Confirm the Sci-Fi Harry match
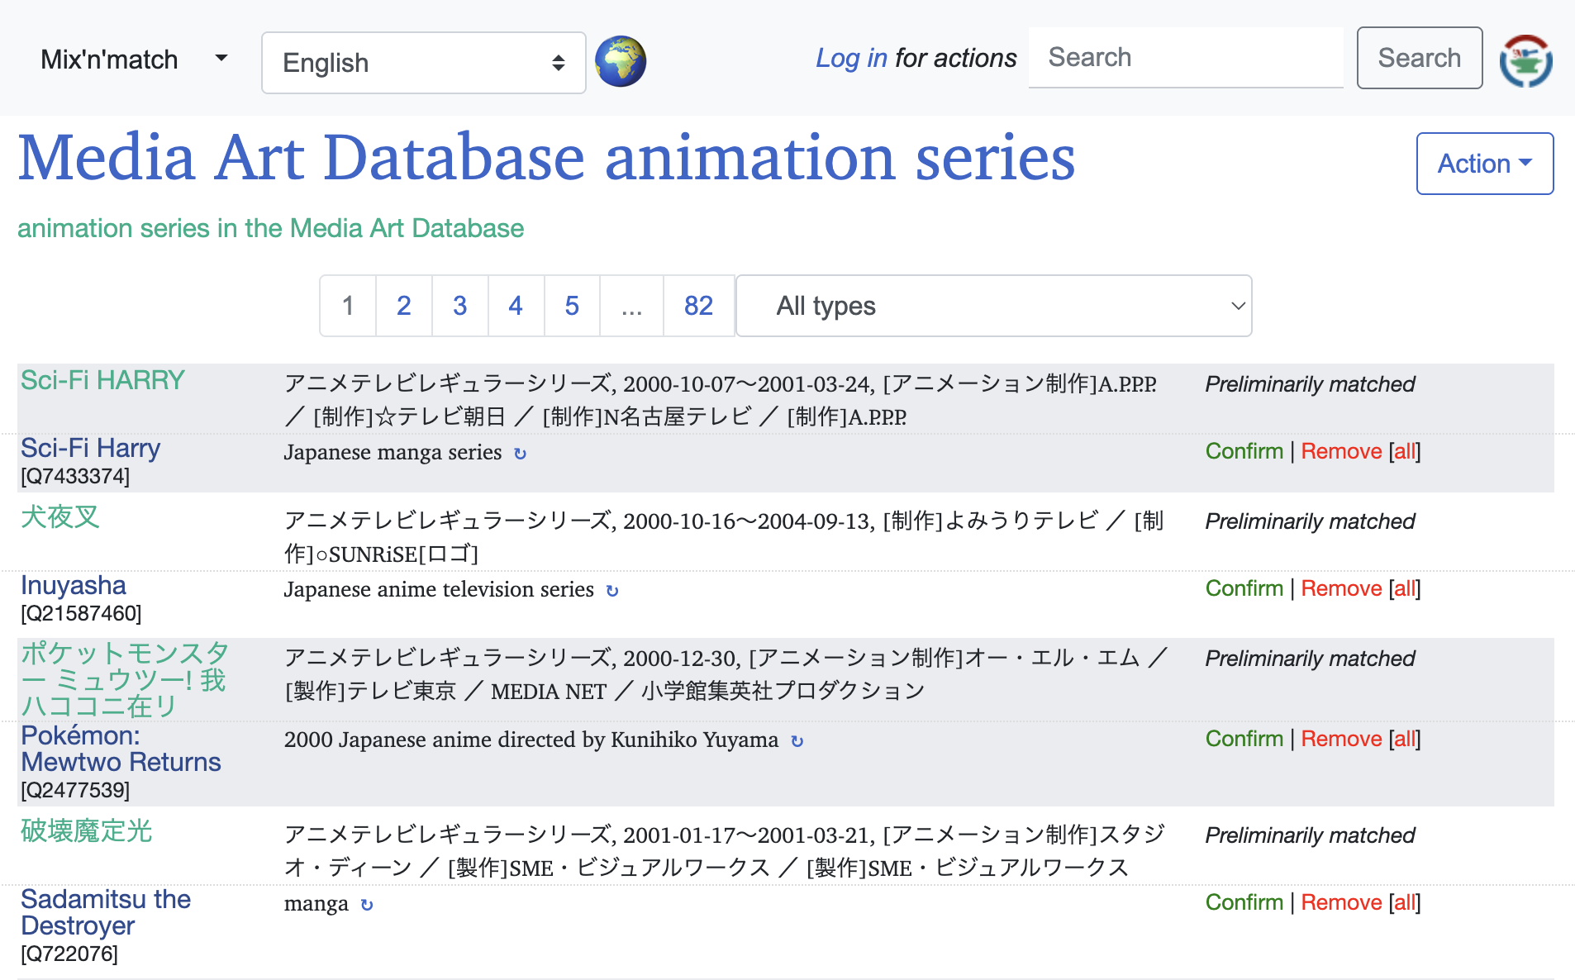1575x980 pixels. tap(1244, 451)
